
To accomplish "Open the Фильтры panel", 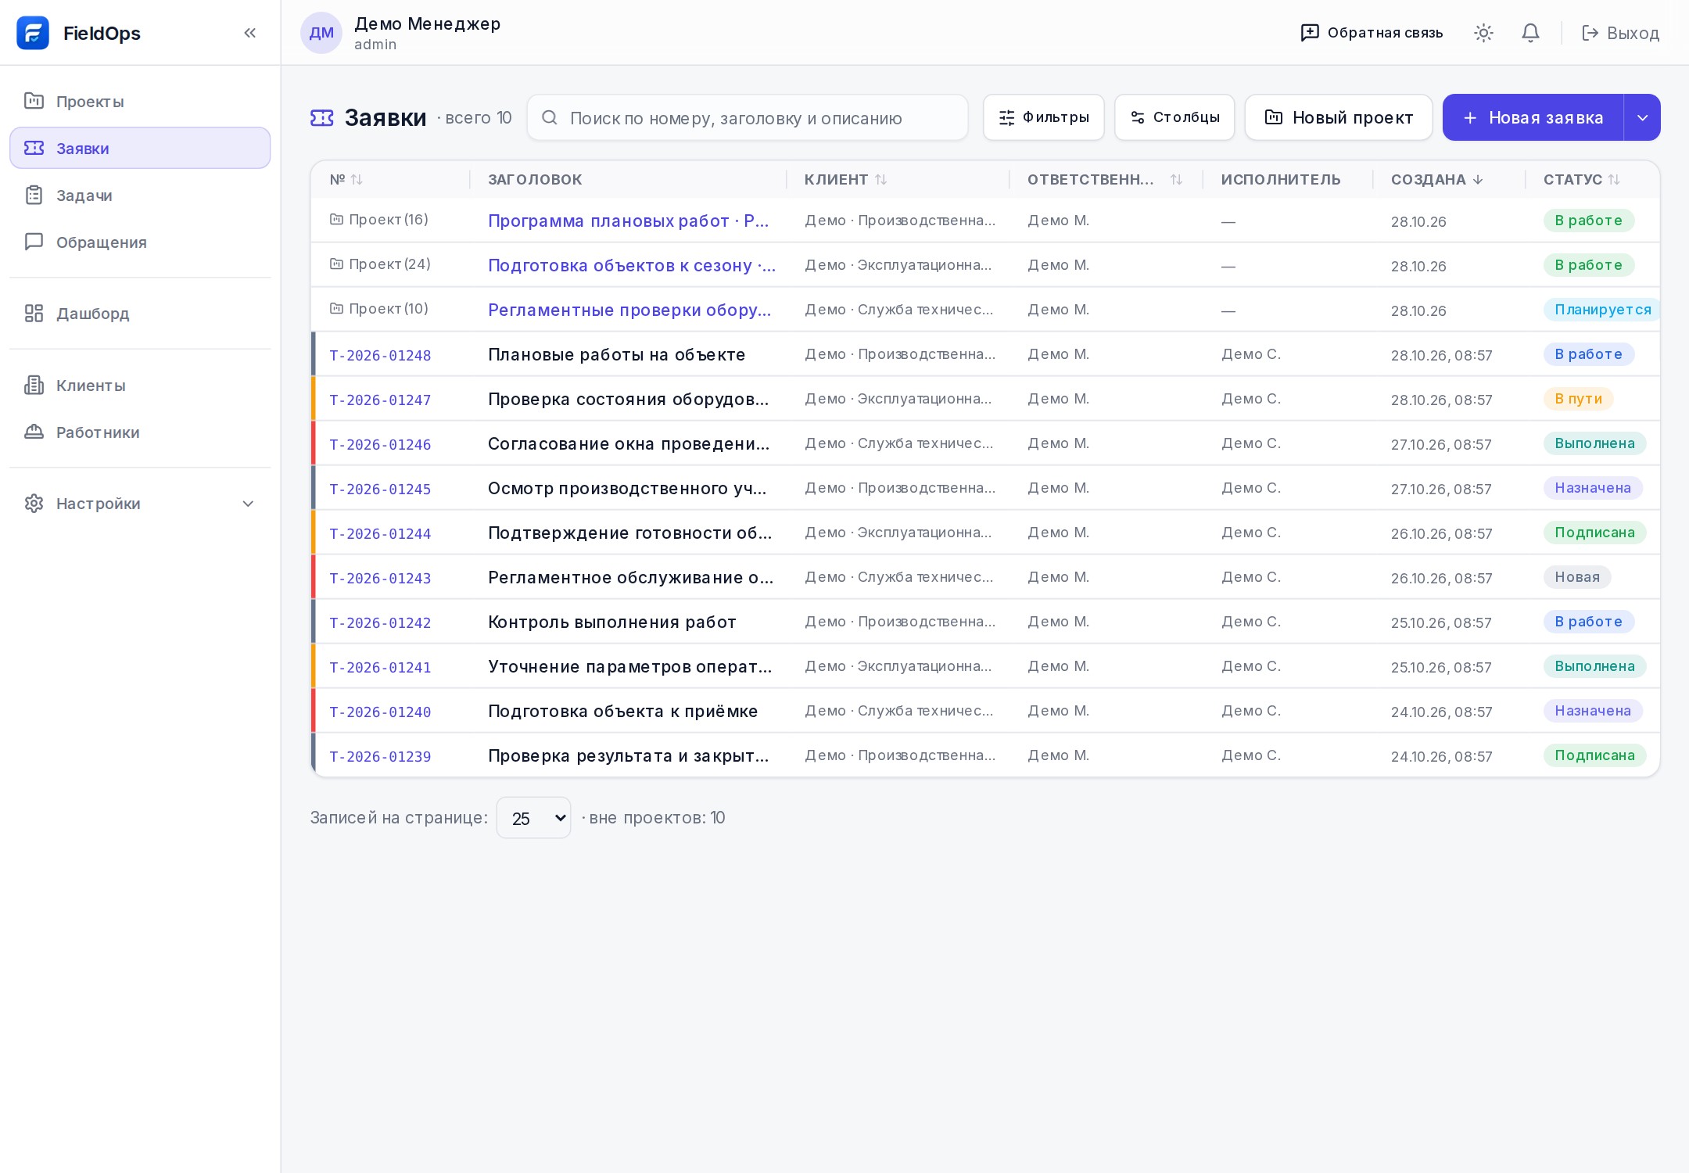I will [1044, 117].
